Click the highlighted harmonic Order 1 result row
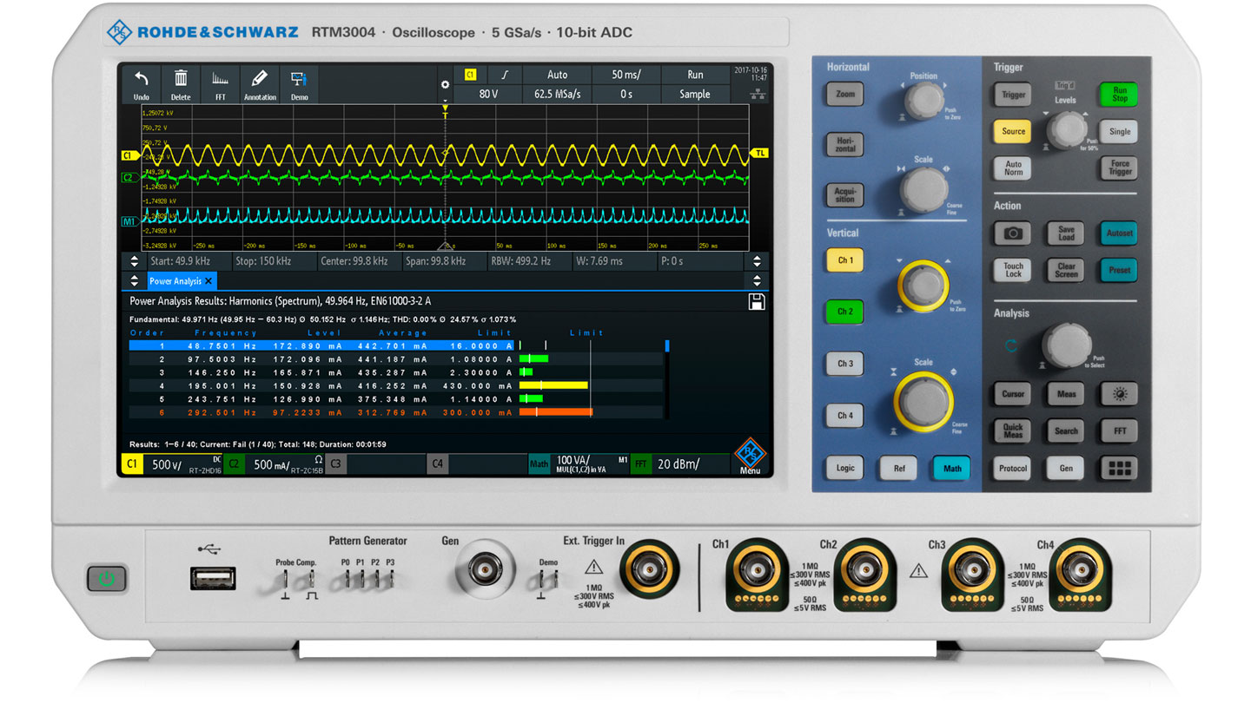Screen dimensions: 1251x703 tap(347, 345)
